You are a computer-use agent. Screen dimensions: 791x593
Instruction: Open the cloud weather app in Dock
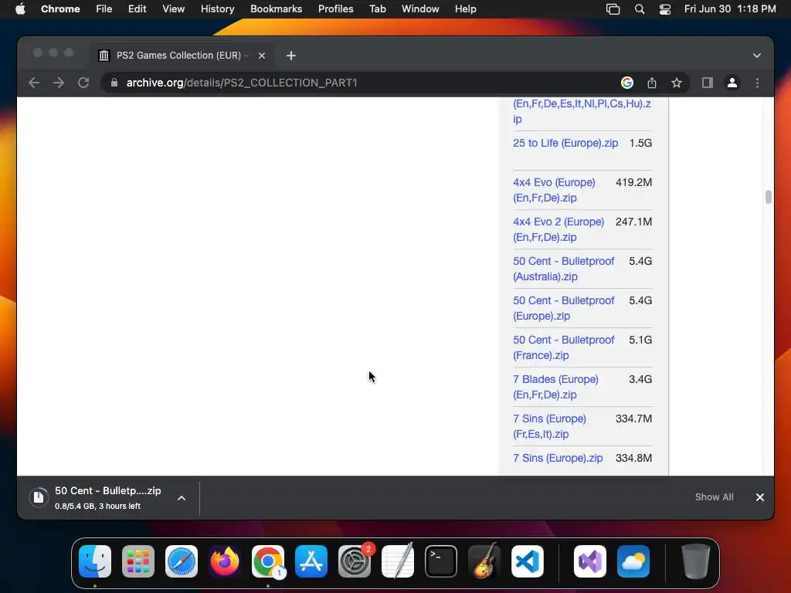point(633,561)
